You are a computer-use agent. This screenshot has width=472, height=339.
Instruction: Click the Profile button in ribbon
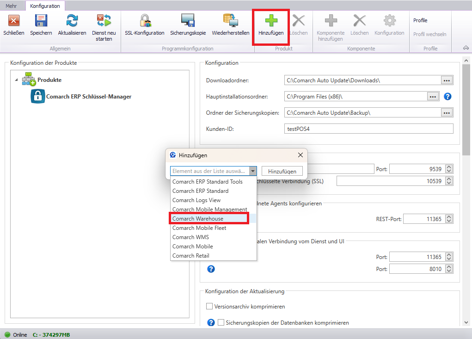click(x=420, y=20)
